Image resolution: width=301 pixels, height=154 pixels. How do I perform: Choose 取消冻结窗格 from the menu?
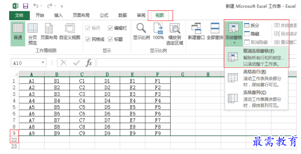tap(256, 57)
